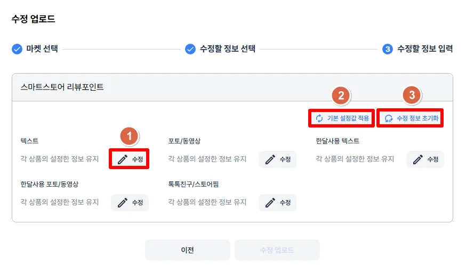Click the pencil icon for 한달사용 텍스트
466x272 pixels.
[x=418, y=159]
